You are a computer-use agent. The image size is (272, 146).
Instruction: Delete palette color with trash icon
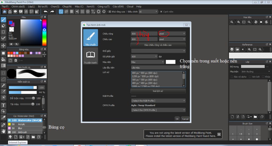point(16,60)
